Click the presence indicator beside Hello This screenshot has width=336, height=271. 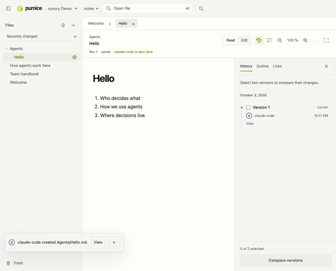pos(74,57)
